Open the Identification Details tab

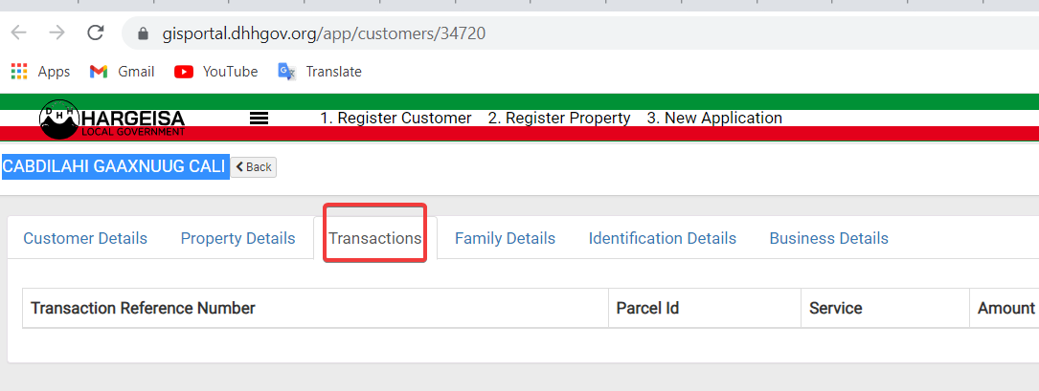[x=663, y=238]
